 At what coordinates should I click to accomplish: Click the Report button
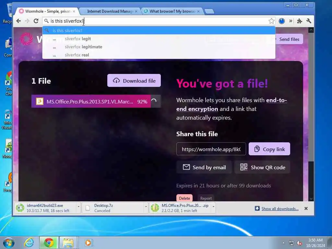pos(206,198)
